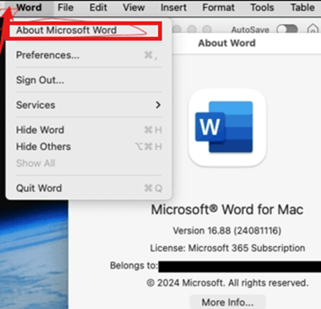Click the Home icon beside AutoSave
This screenshot has height=309, width=321.
pyautogui.click(x=313, y=29)
